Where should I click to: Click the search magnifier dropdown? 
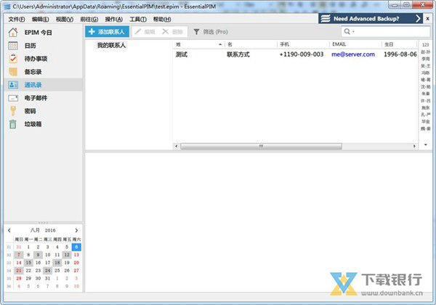coord(350,32)
